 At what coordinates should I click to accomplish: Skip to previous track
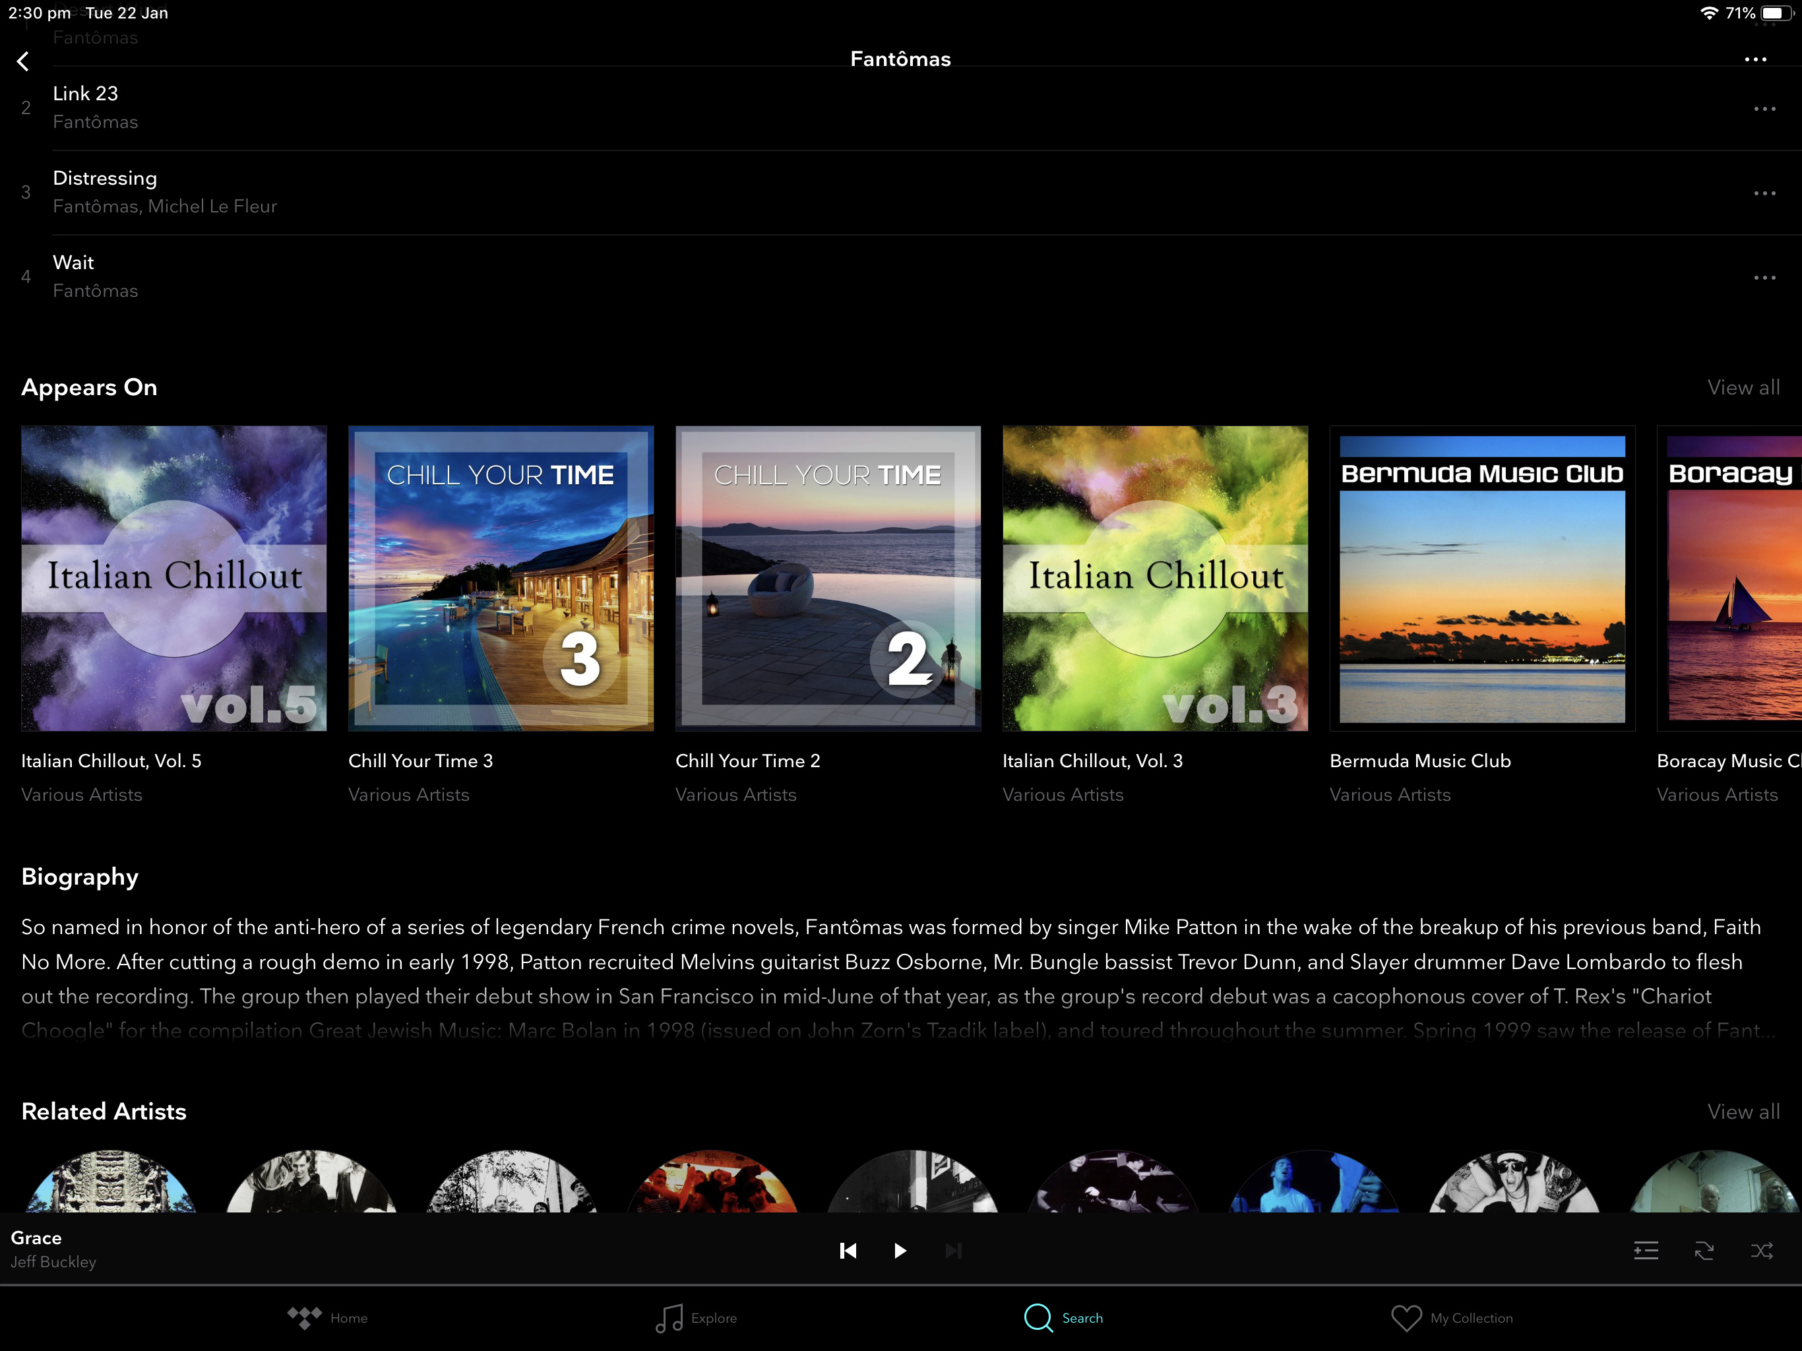(847, 1250)
